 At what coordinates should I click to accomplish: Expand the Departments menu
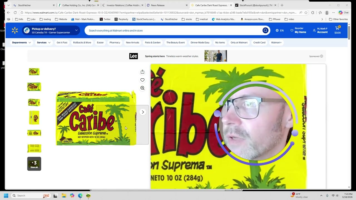(21, 42)
